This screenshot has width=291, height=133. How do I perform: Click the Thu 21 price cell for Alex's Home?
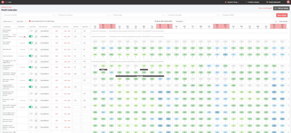click(x=95, y=99)
